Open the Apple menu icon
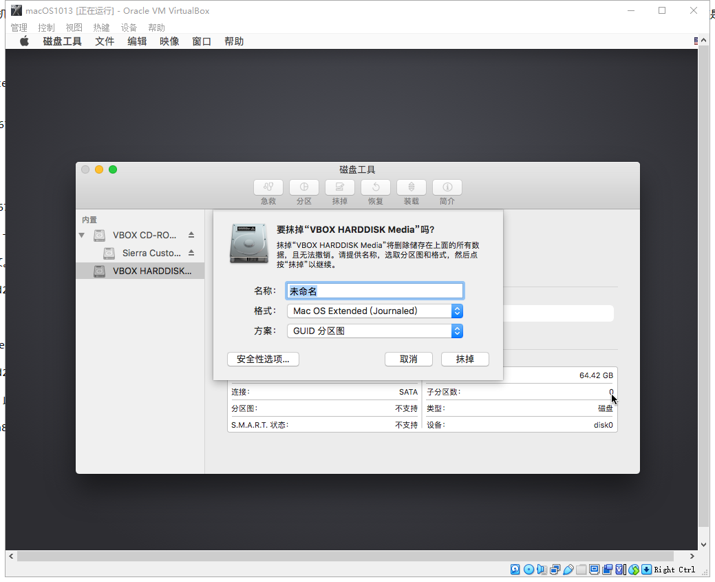 point(25,41)
